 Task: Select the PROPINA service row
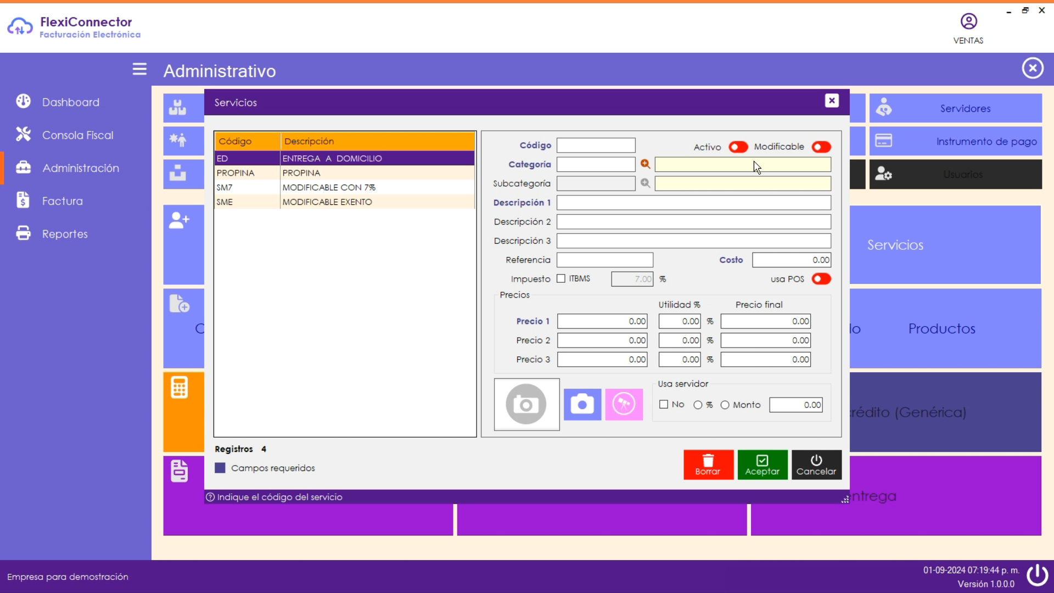[345, 173]
